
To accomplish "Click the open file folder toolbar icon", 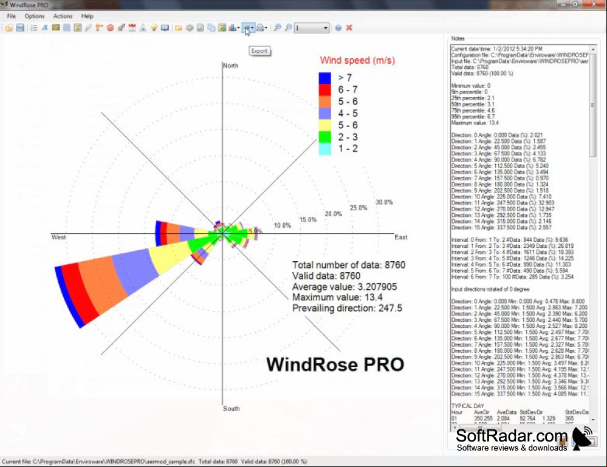I will click(9, 28).
